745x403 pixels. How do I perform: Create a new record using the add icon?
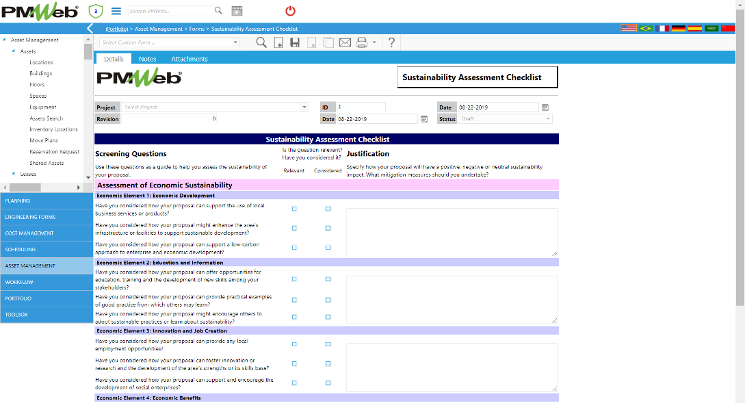(278, 42)
